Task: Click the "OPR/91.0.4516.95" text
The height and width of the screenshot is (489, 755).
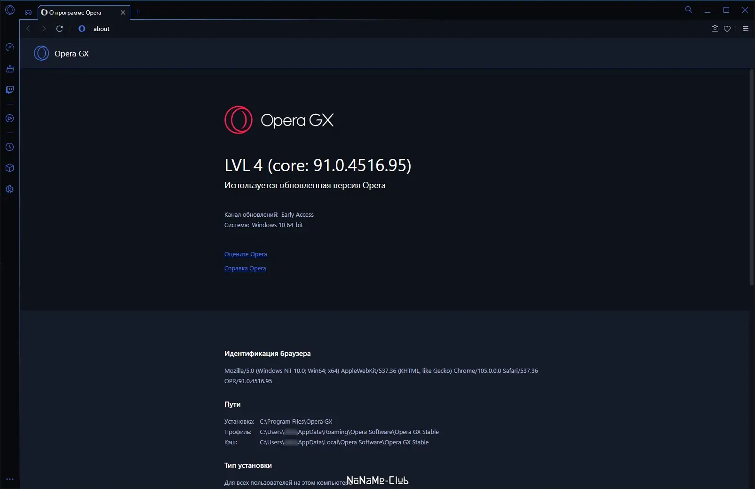Action: click(x=248, y=381)
